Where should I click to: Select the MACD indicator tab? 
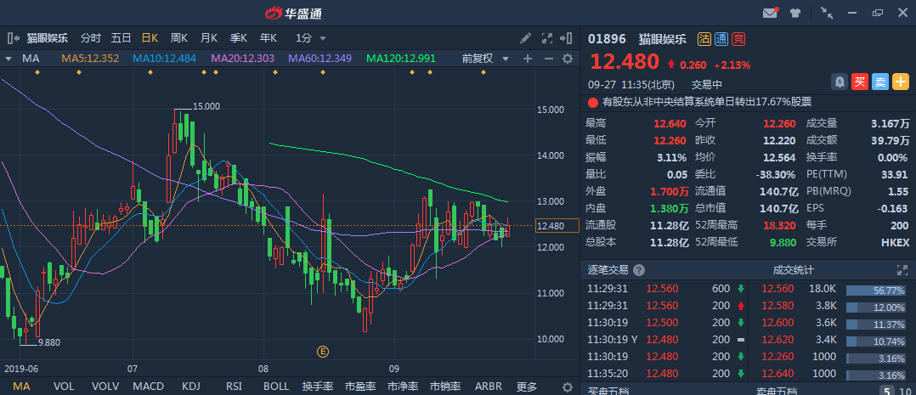pos(149,387)
